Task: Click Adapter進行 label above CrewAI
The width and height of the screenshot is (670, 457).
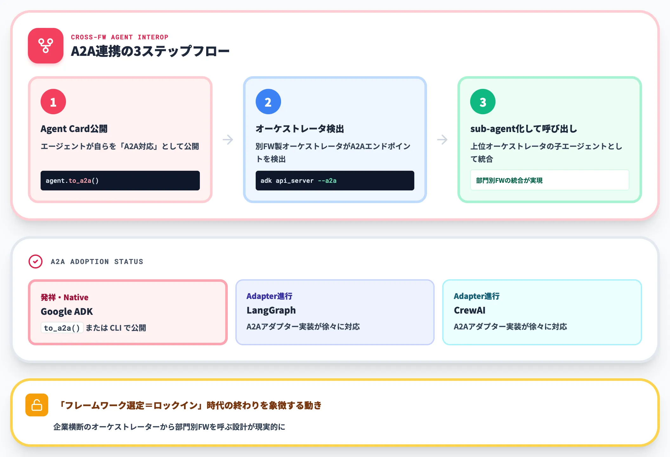Action: pyautogui.click(x=476, y=296)
